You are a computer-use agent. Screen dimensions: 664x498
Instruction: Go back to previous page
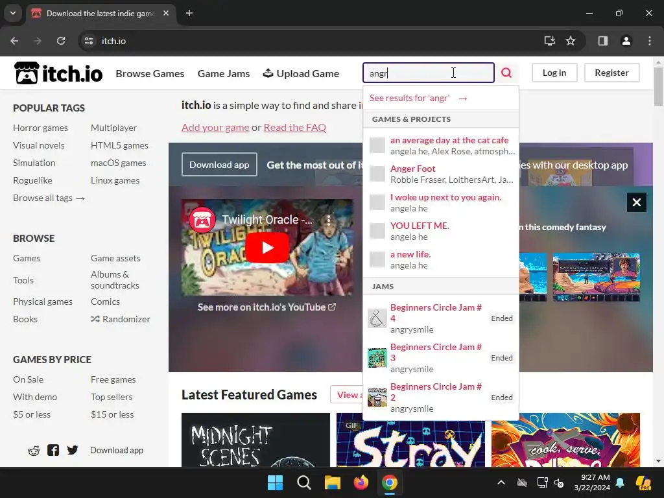pos(14,41)
